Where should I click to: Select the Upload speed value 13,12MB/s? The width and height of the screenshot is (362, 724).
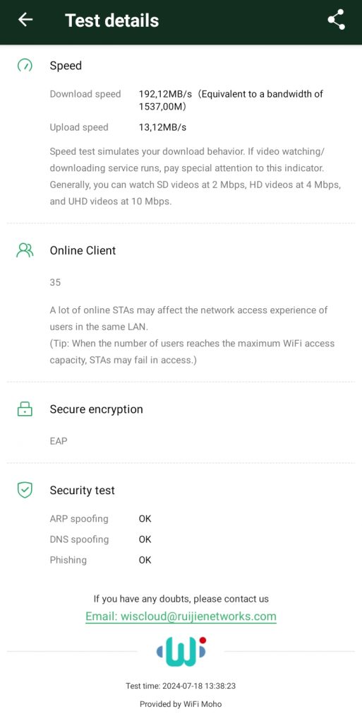pos(162,127)
